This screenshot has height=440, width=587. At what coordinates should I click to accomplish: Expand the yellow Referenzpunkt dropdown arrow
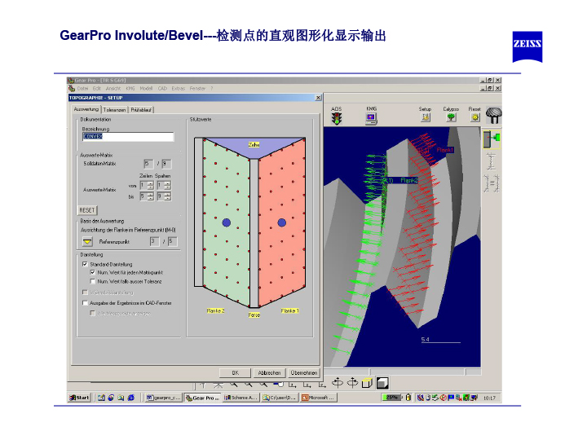click(87, 241)
